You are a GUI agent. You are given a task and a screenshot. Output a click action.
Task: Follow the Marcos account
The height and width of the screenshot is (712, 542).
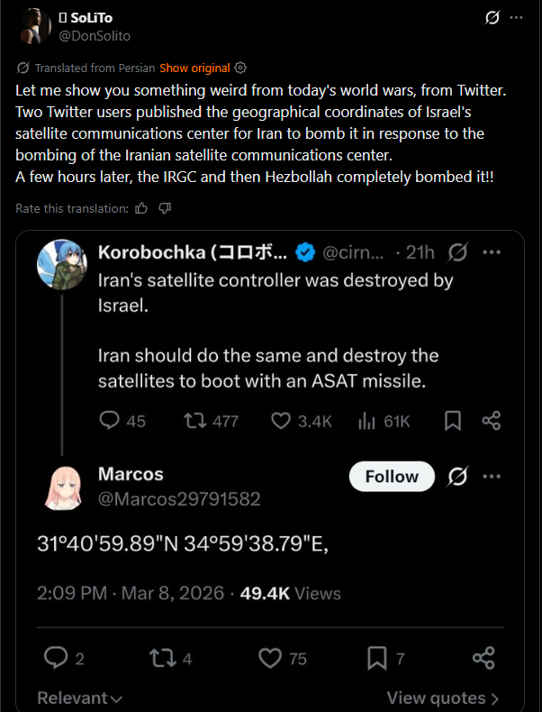(392, 477)
